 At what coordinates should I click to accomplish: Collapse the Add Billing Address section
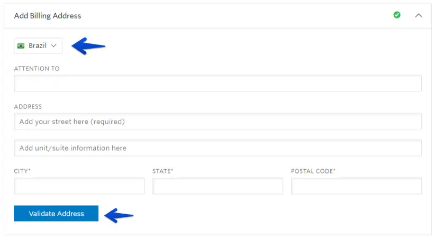pos(419,15)
